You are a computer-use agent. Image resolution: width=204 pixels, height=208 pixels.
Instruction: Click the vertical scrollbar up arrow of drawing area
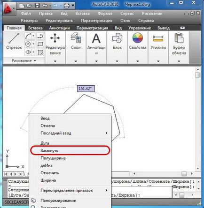tap(198, 69)
